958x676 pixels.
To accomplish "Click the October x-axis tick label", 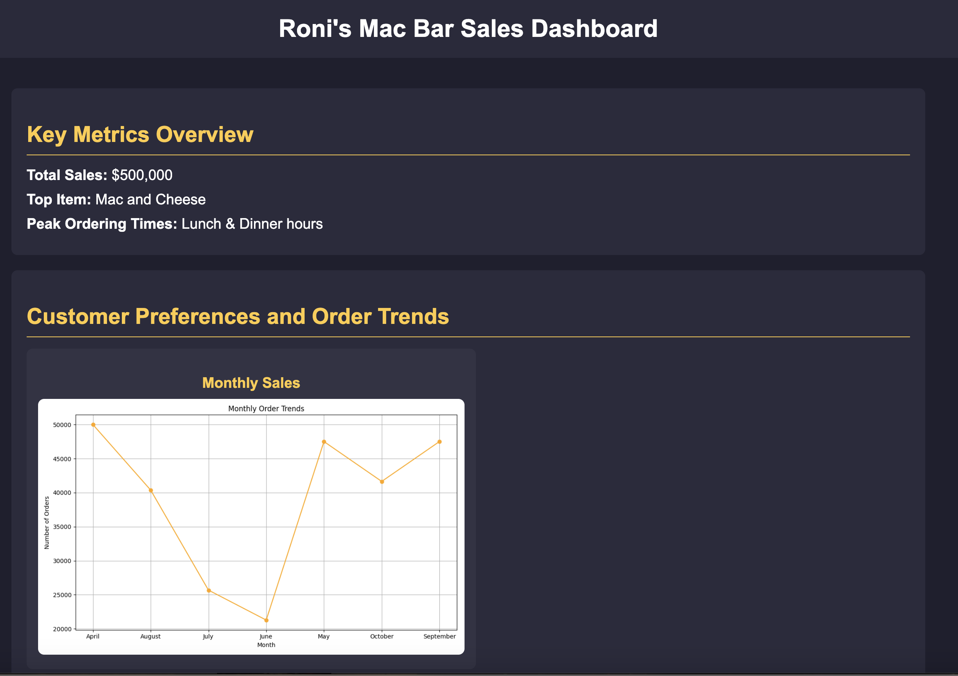I will (x=382, y=636).
